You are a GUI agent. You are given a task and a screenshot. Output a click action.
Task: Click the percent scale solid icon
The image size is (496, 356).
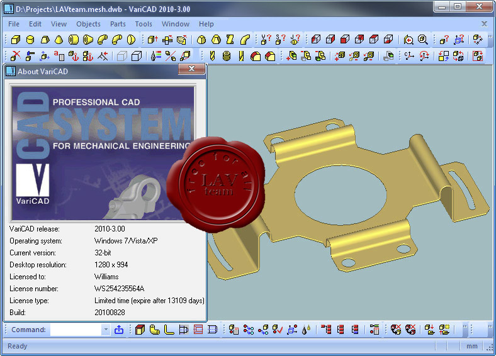(x=171, y=56)
